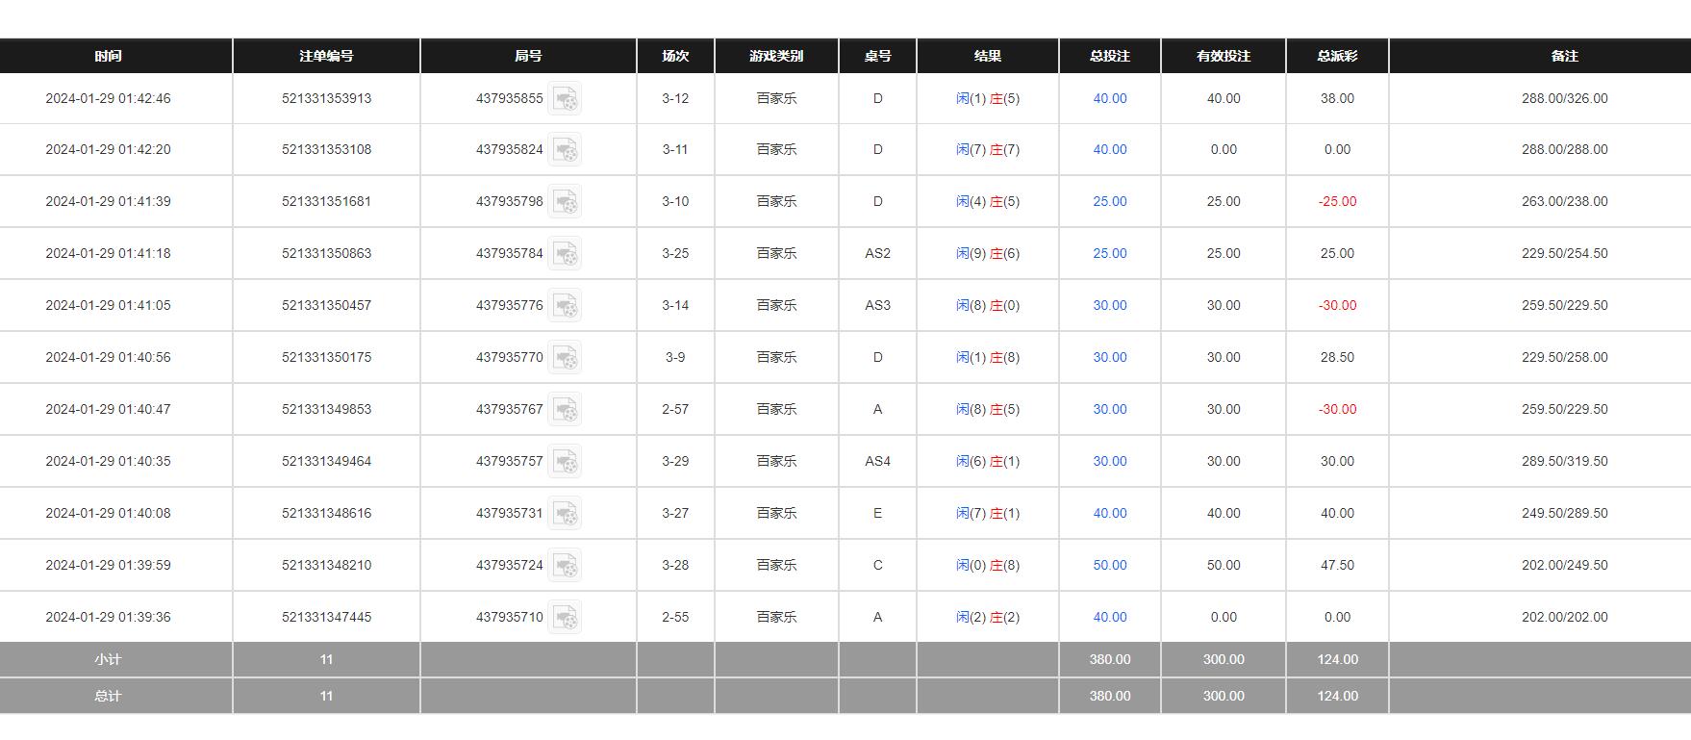Click blue 50.00 total bet amount
Viewport: 1691px width, 740px height.
(1109, 565)
